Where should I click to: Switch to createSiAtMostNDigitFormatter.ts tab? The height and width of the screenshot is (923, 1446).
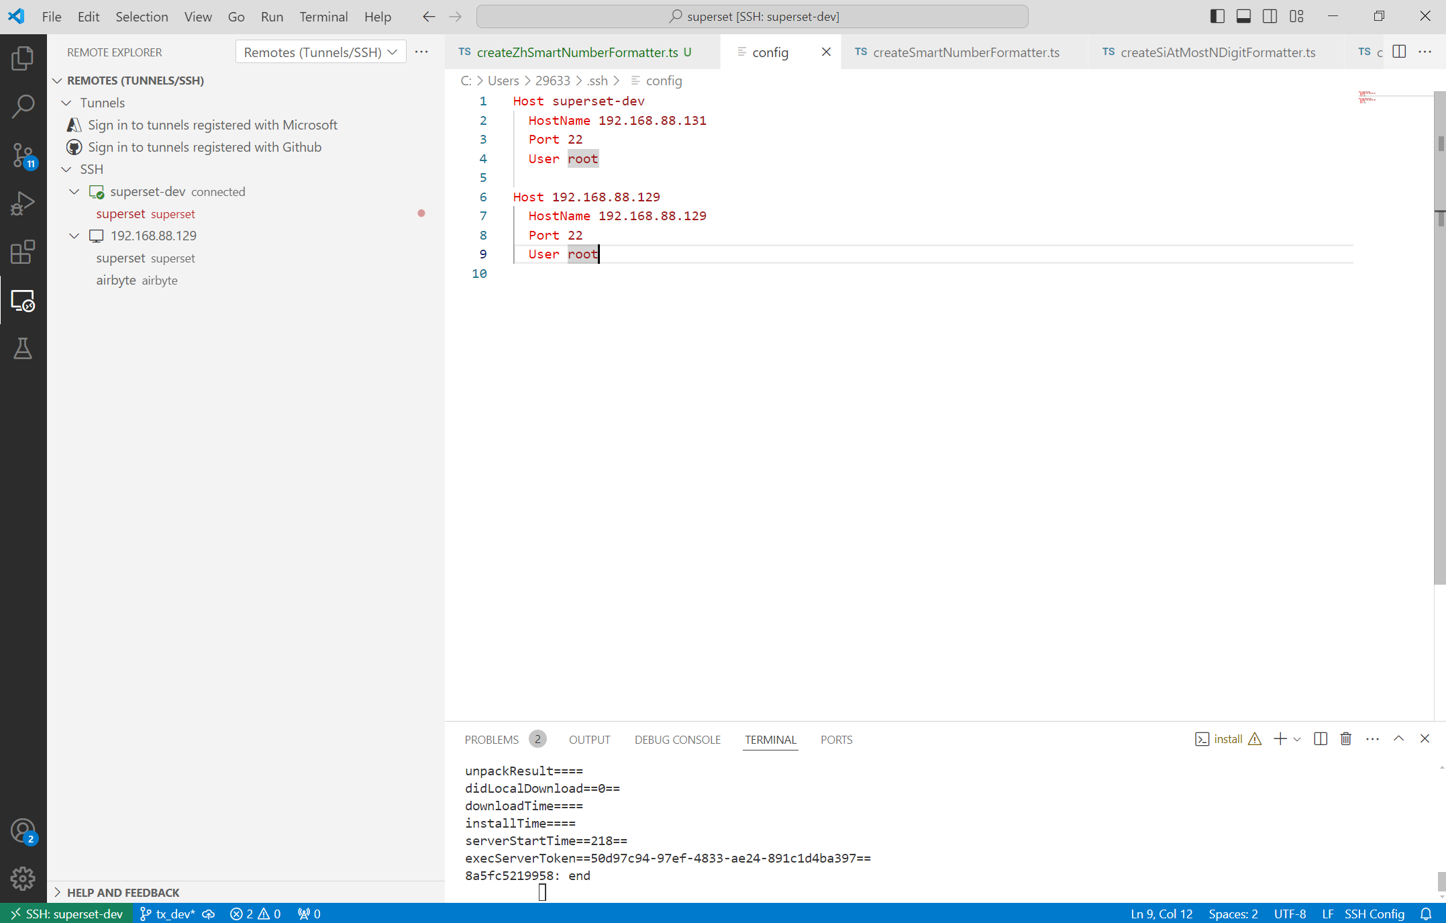click(x=1217, y=52)
